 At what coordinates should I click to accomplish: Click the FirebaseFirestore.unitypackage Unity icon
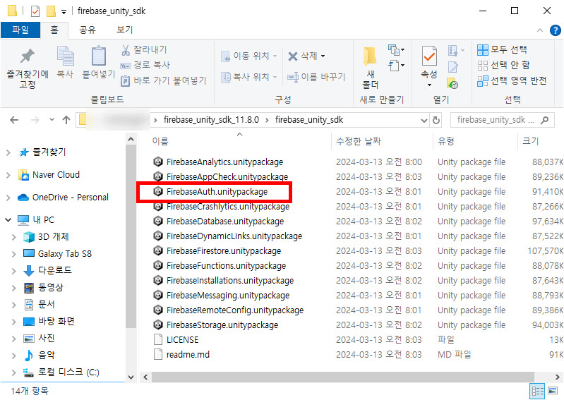(158, 250)
